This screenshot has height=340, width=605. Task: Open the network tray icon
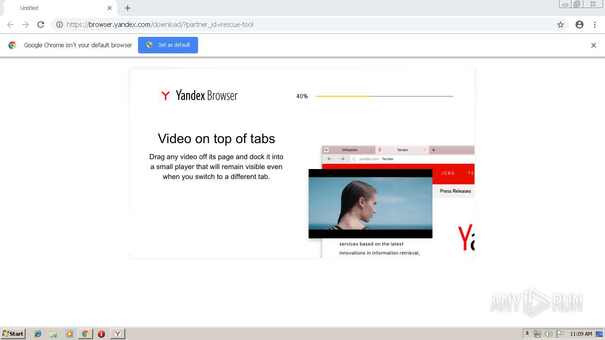point(537,334)
